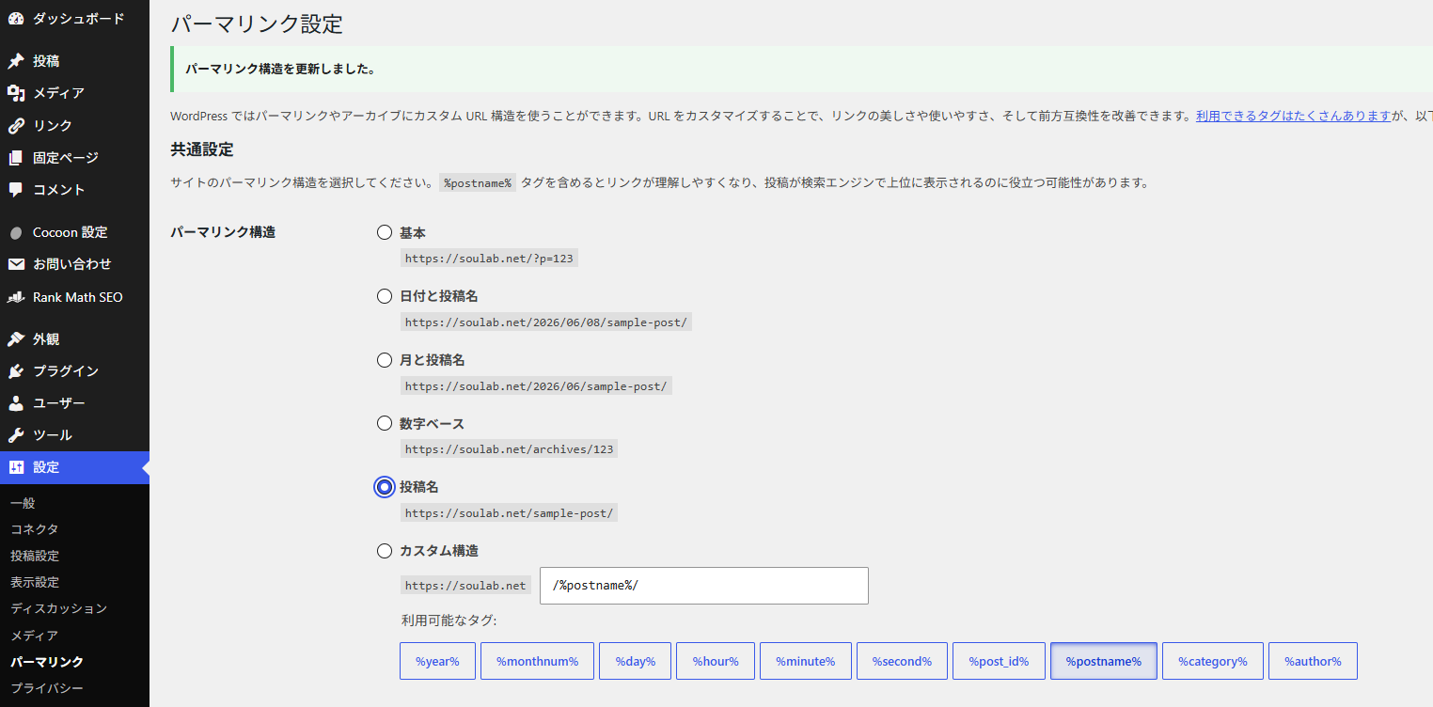The image size is (1433, 707).
Task: Click the Cocoon 設定 circle icon
Action: point(16,232)
